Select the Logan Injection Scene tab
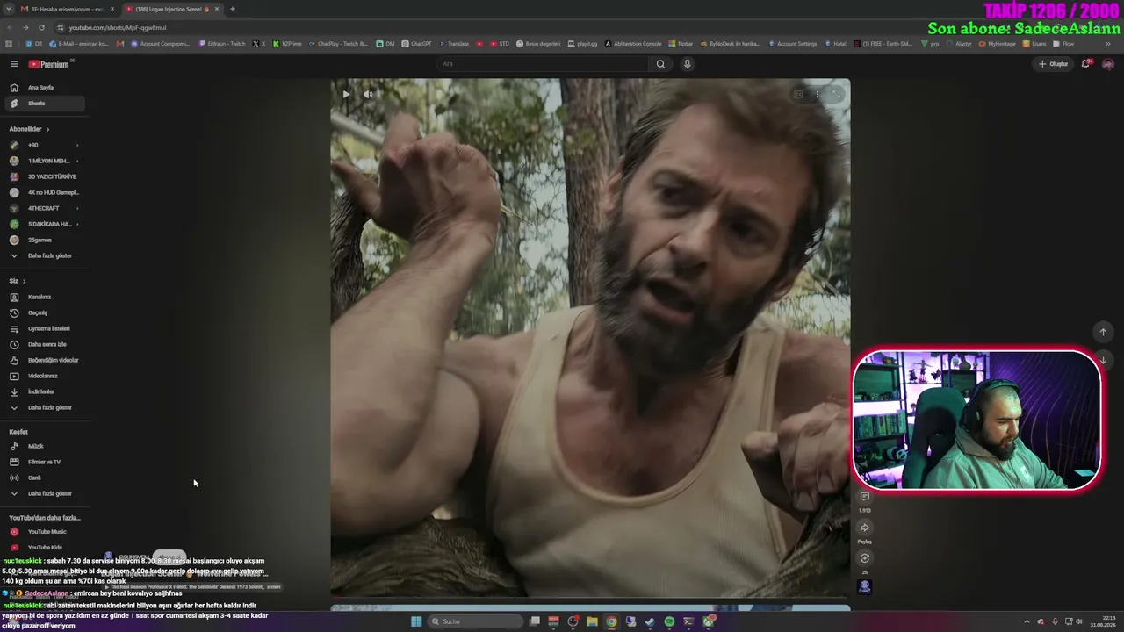Image resolution: width=1124 pixels, height=632 pixels. (171, 9)
